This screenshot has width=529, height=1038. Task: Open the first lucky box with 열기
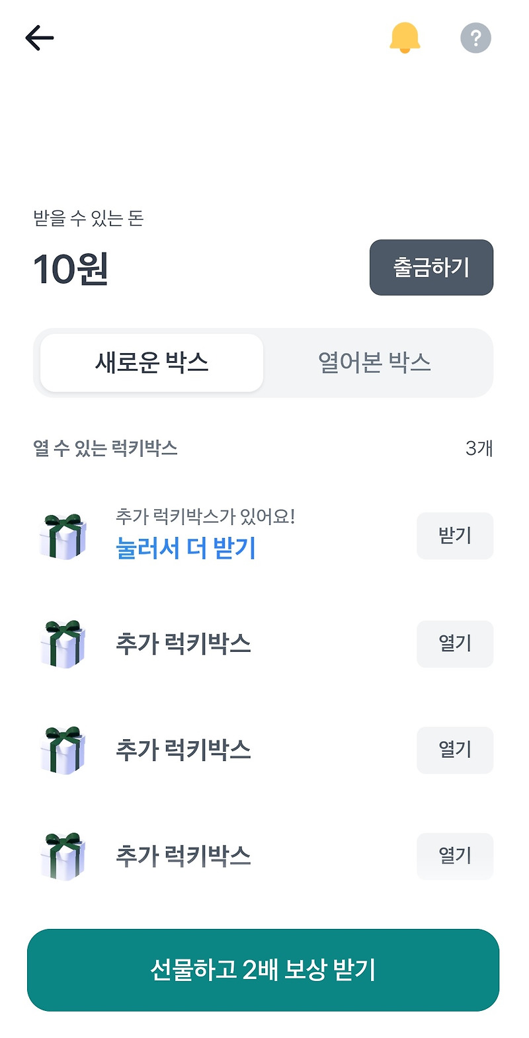point(455,644)
